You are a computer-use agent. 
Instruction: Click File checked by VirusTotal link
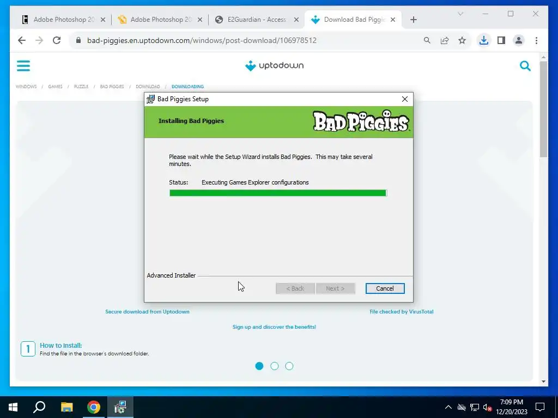pos(402,312)
